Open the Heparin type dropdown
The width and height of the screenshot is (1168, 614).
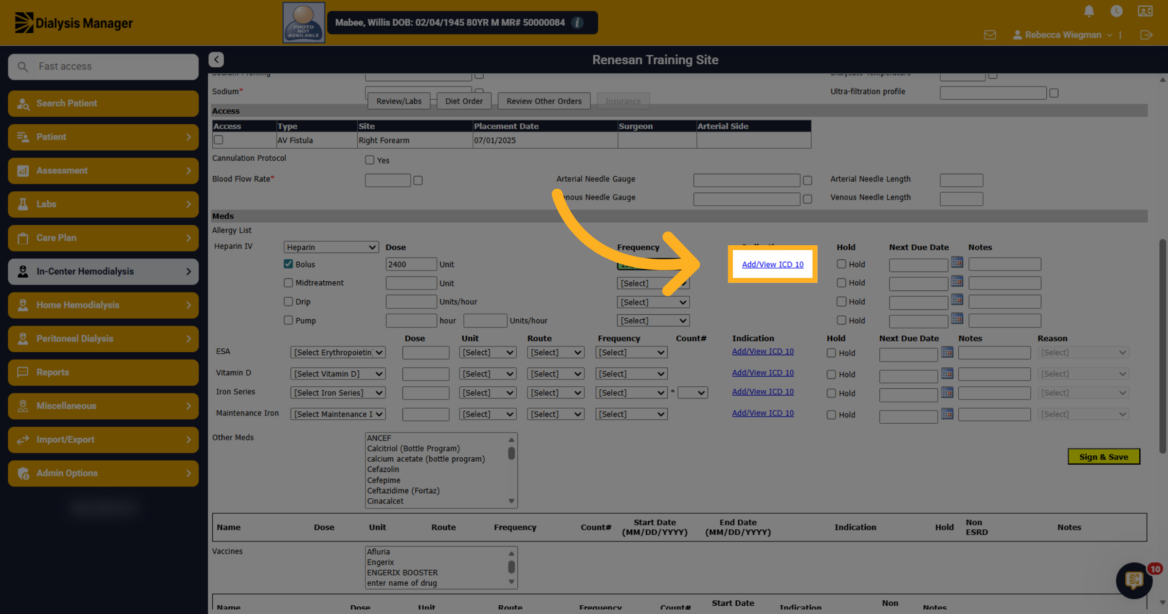pyautogui.click(x=331, y=247)
